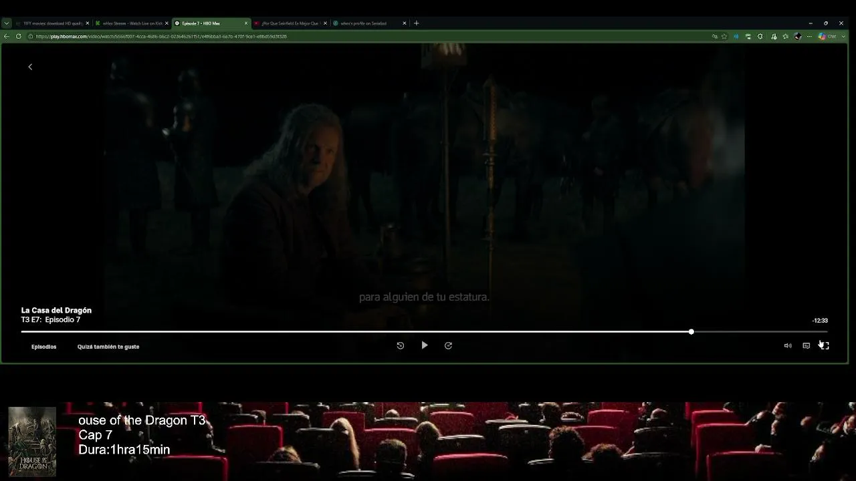The width and height of the screenshot is (856, 481).
Task: Open subtitles and audio settings
Action: (x=806, y=345)
